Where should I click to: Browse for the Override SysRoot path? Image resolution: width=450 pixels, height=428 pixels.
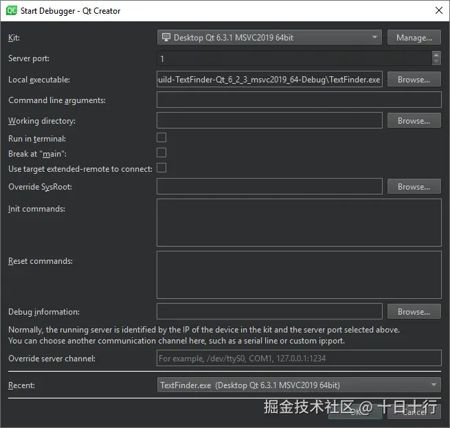[414, 187]
